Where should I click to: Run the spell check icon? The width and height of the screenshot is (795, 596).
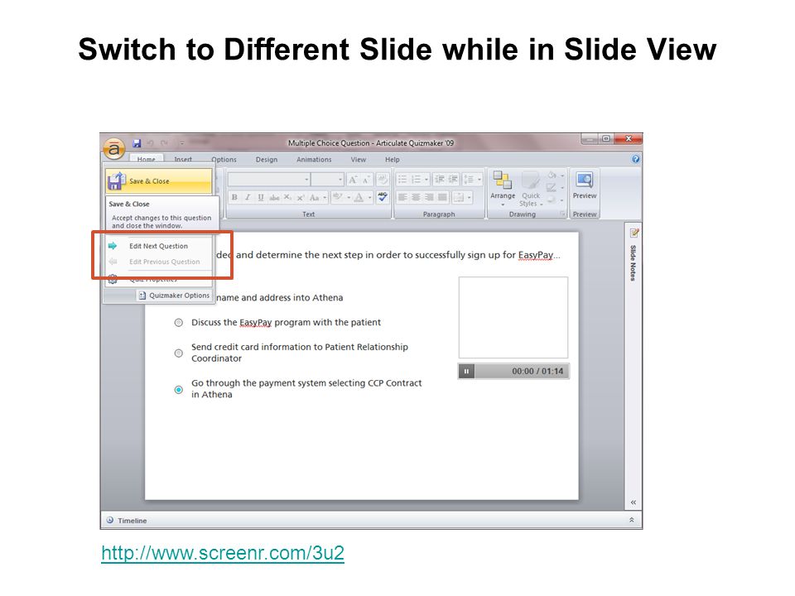tap(383, 197)
